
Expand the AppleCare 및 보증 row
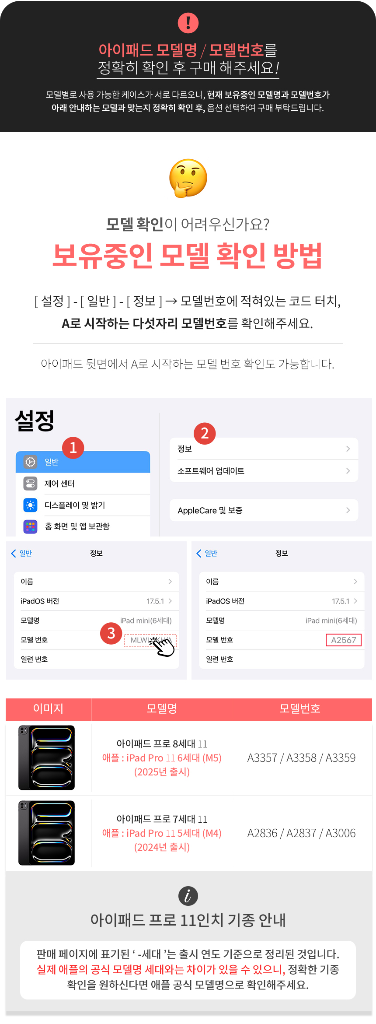click(x=264, y=510)
